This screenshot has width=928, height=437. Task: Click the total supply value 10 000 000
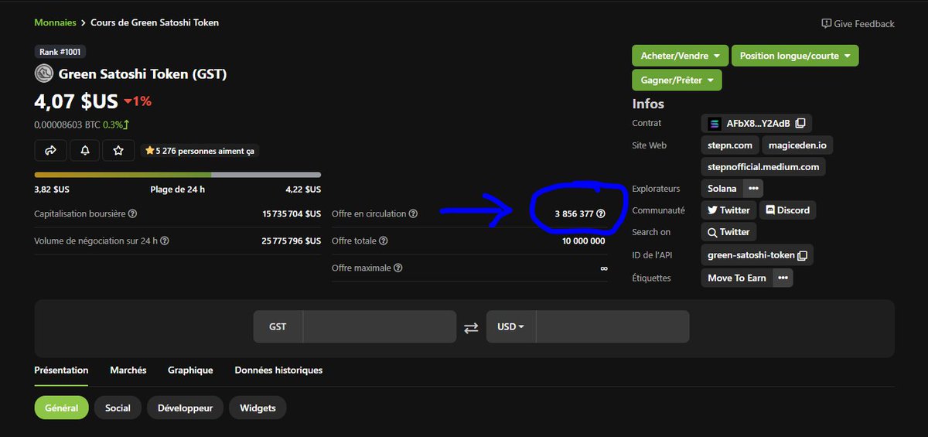(584, 241)
